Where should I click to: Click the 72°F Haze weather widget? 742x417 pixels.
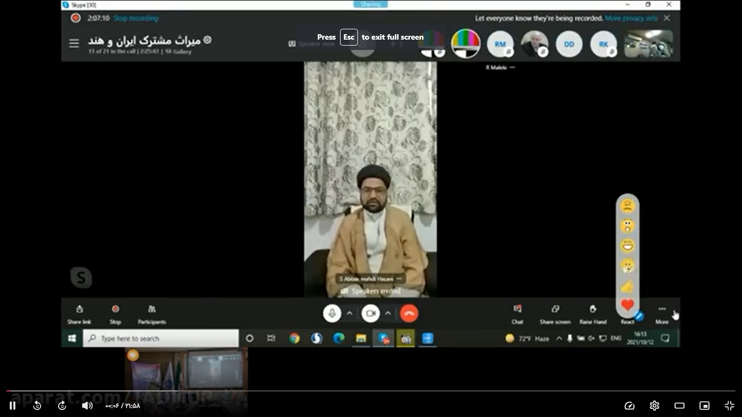[527, 338]
